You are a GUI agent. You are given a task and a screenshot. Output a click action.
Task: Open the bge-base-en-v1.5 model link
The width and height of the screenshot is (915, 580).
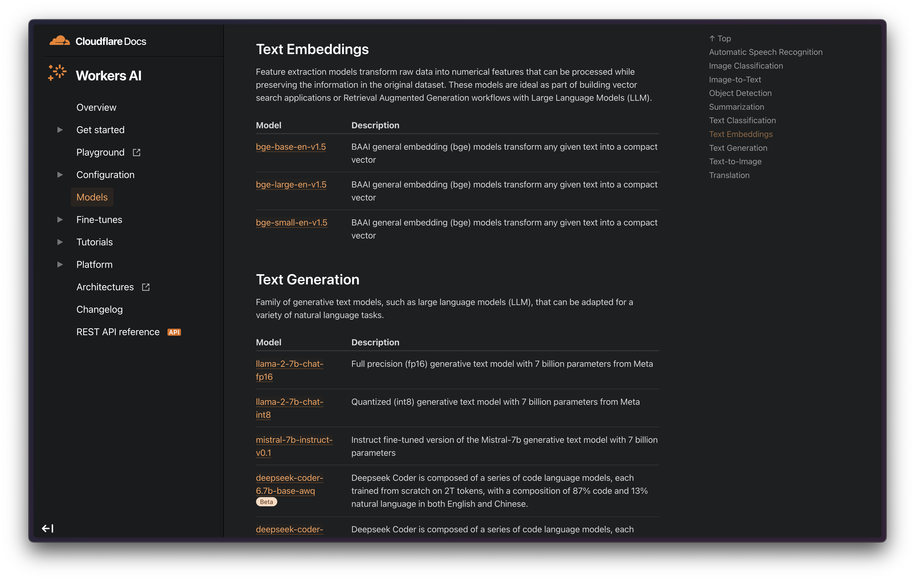(x=291, y=147)
